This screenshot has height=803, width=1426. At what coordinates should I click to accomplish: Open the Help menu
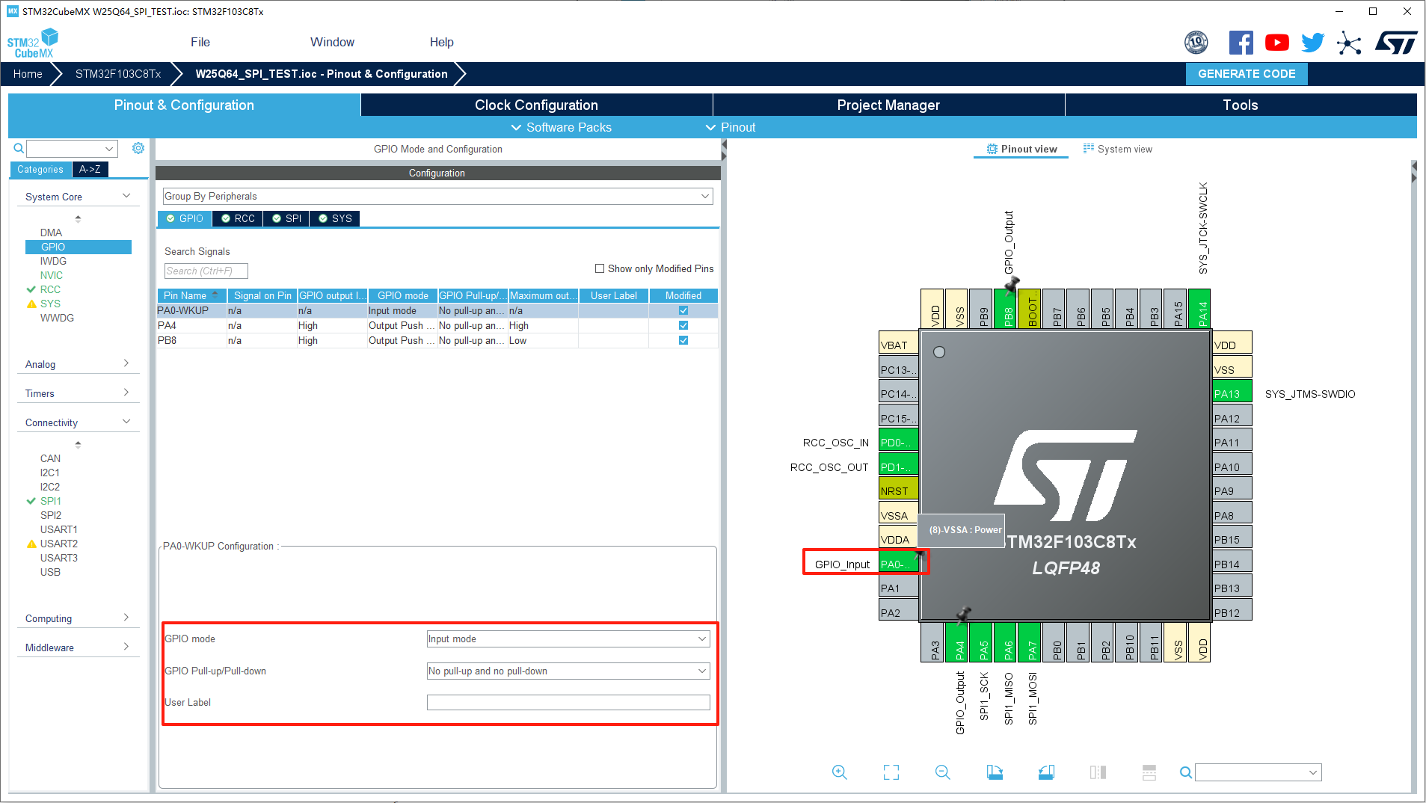(441, 42)
